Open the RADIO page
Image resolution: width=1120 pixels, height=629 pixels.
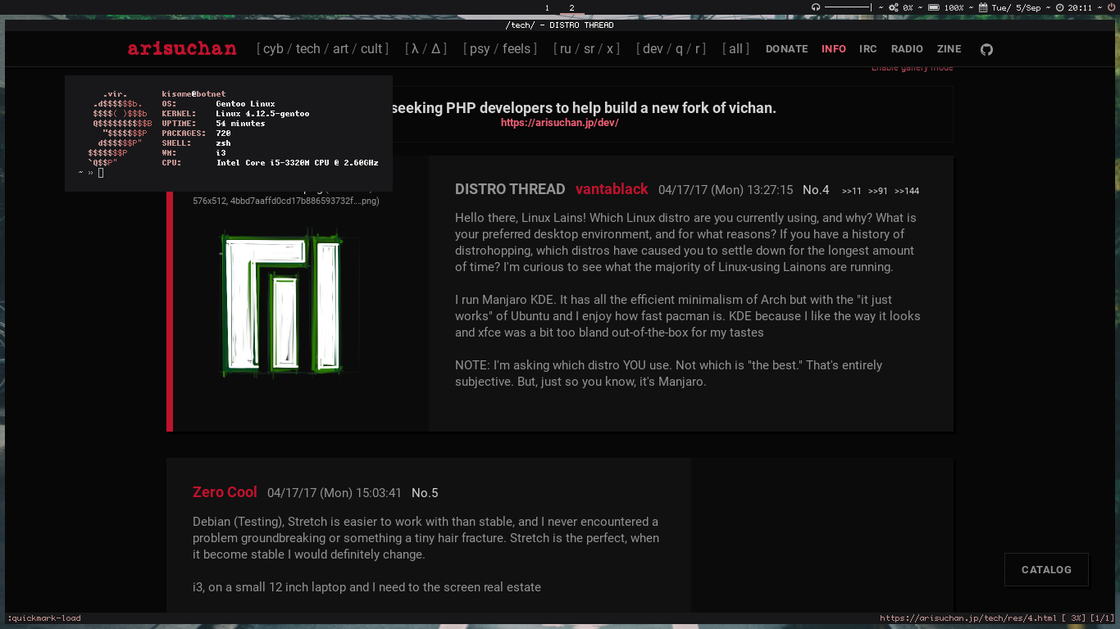[907, 49]
